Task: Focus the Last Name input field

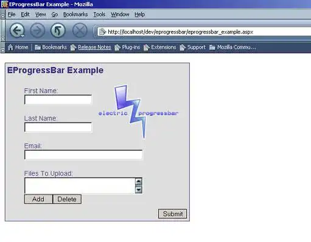Action: (58, 127)
